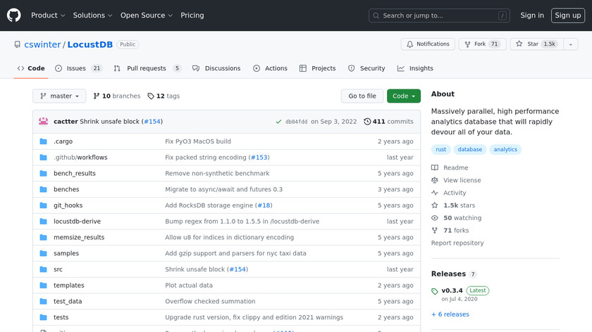
Task: View the 10 branches link
Action: (x=117, y=96)
